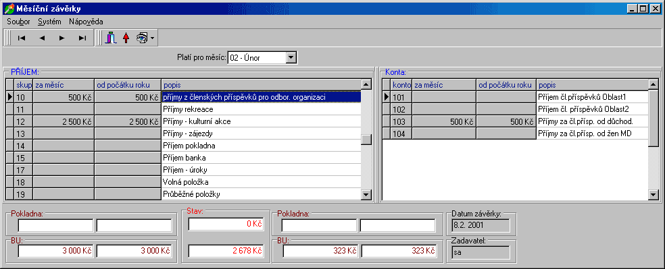The width and height of the screenshot is (665, 269).
Task: Click second right BU field 323 Kč
Action: [x=399, y=251]
